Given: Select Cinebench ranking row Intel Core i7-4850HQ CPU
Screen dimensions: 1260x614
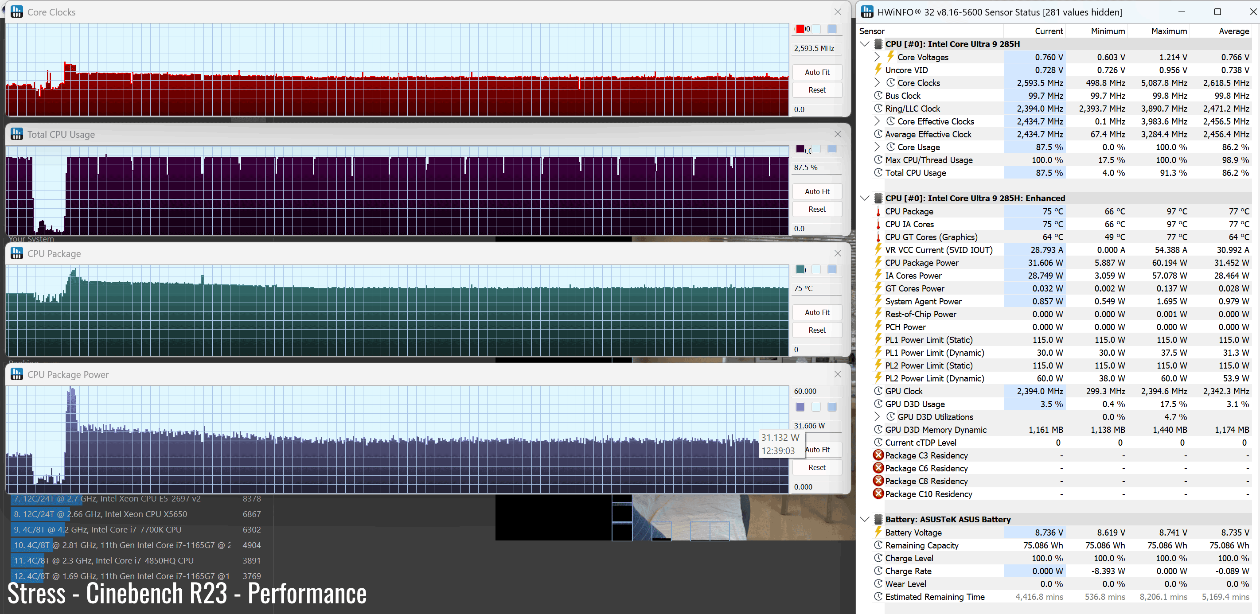Looking at the screenshot, I should pos(137,560).
